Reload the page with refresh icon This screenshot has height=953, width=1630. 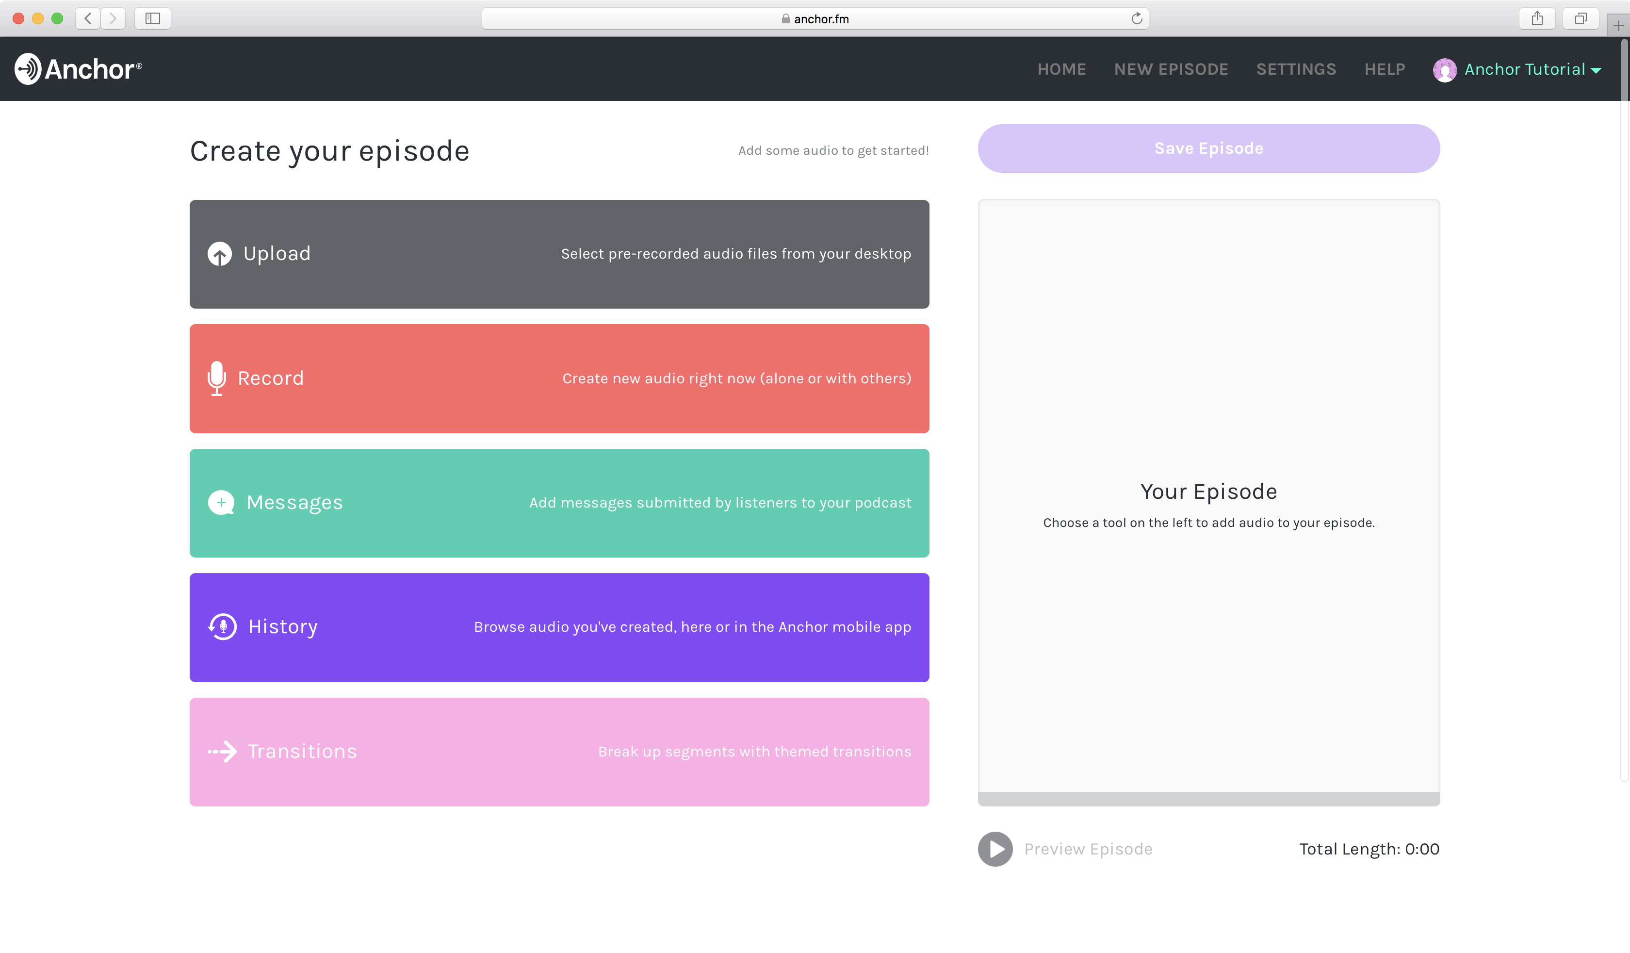tap(1137, 19)
